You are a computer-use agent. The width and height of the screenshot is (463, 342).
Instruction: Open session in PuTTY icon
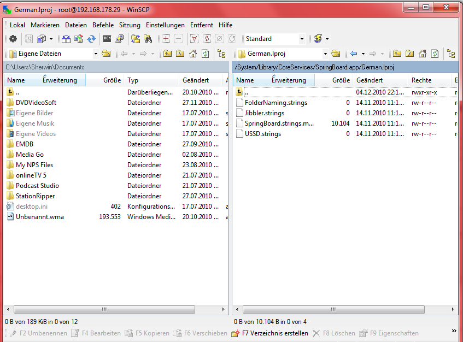[x=120, y=39]
